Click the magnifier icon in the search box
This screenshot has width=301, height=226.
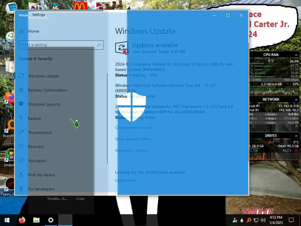click(x=99, y=45)
